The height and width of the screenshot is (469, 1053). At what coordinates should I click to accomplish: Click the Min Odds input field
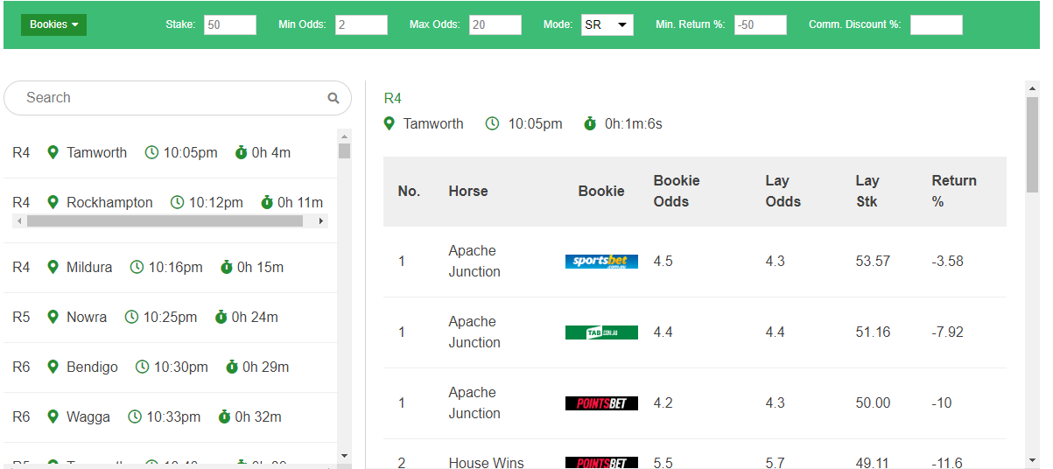(362, 24)
